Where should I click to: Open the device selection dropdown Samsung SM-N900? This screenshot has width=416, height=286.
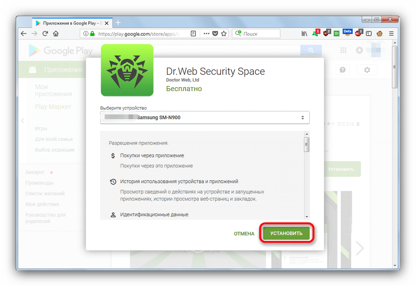click(205, 117)
